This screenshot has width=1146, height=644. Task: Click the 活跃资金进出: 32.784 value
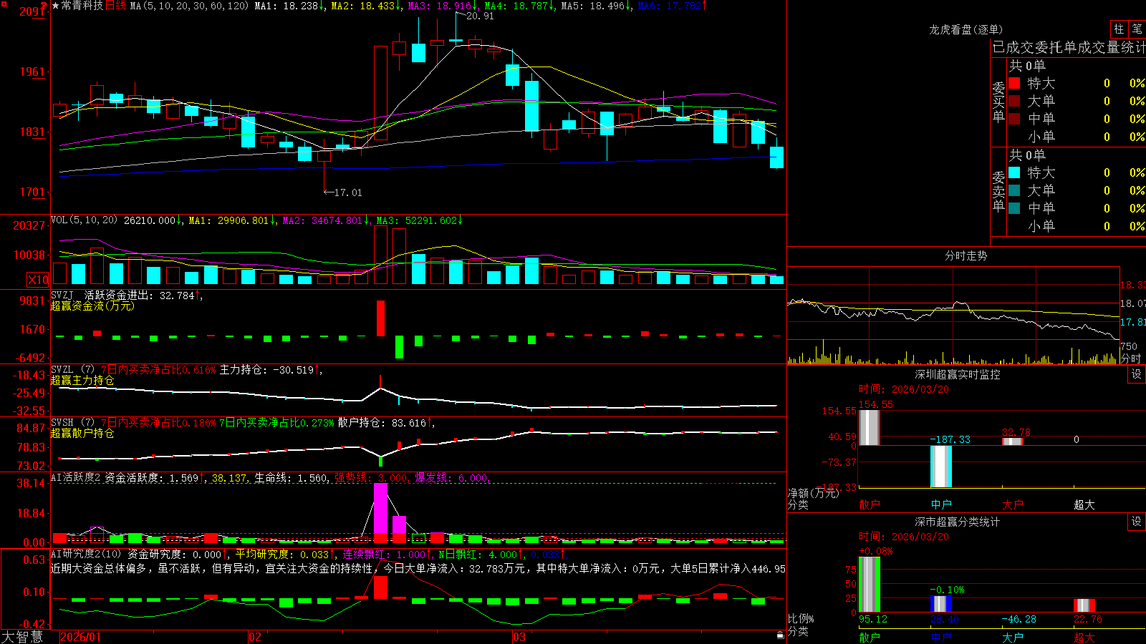(x=139, y=295)
